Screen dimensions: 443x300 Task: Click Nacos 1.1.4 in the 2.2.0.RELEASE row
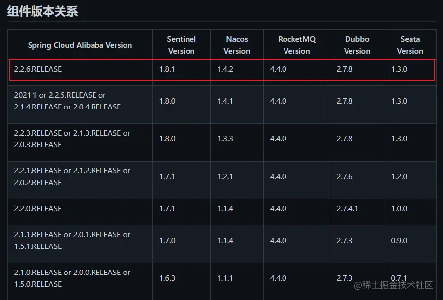click(225, 208)
